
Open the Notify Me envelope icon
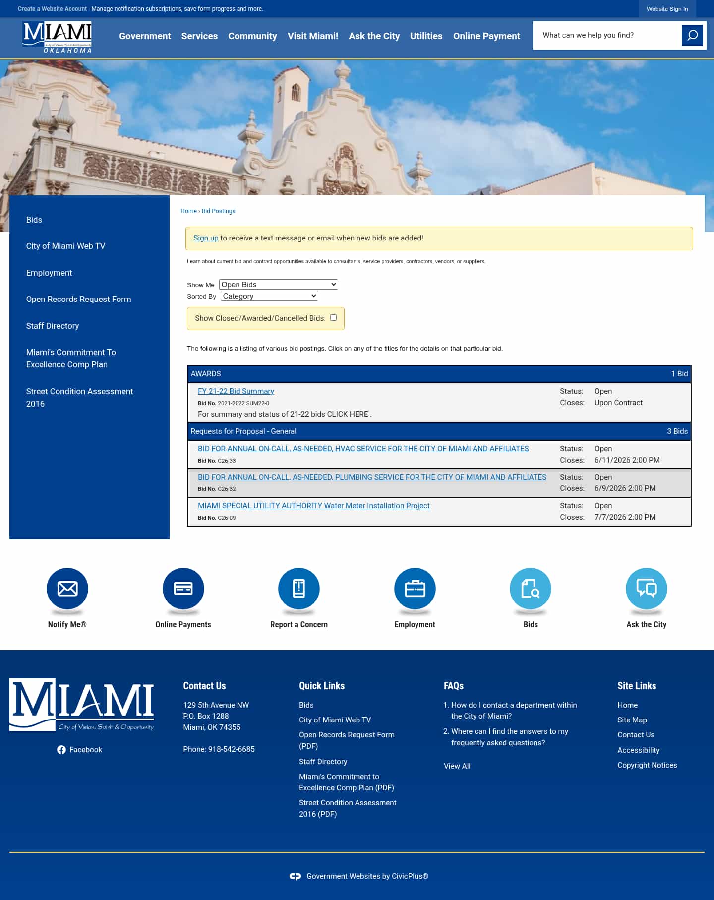67,589
